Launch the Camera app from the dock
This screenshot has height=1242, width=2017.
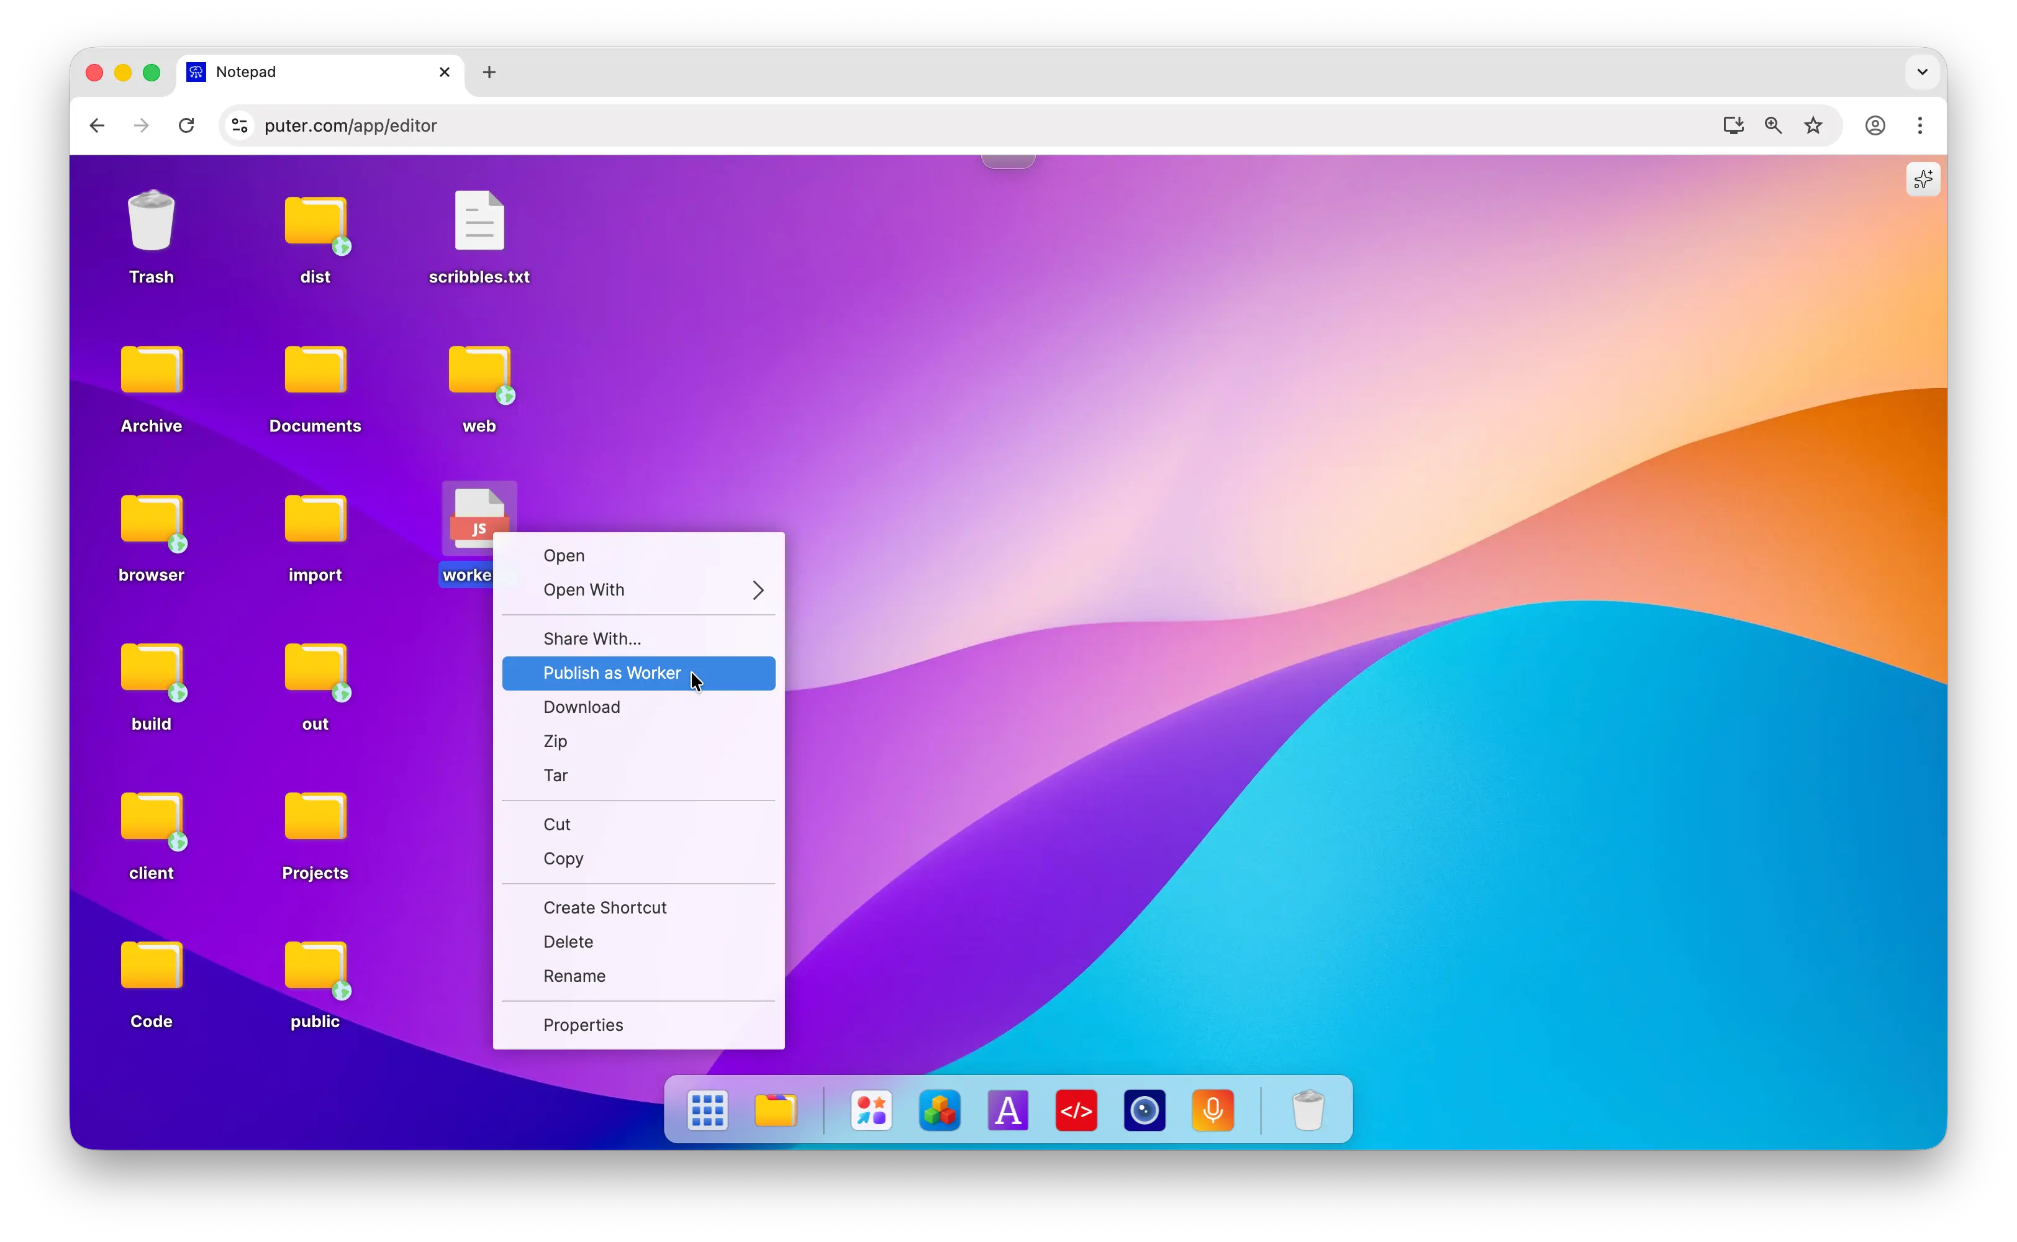coord(1144,1110)
